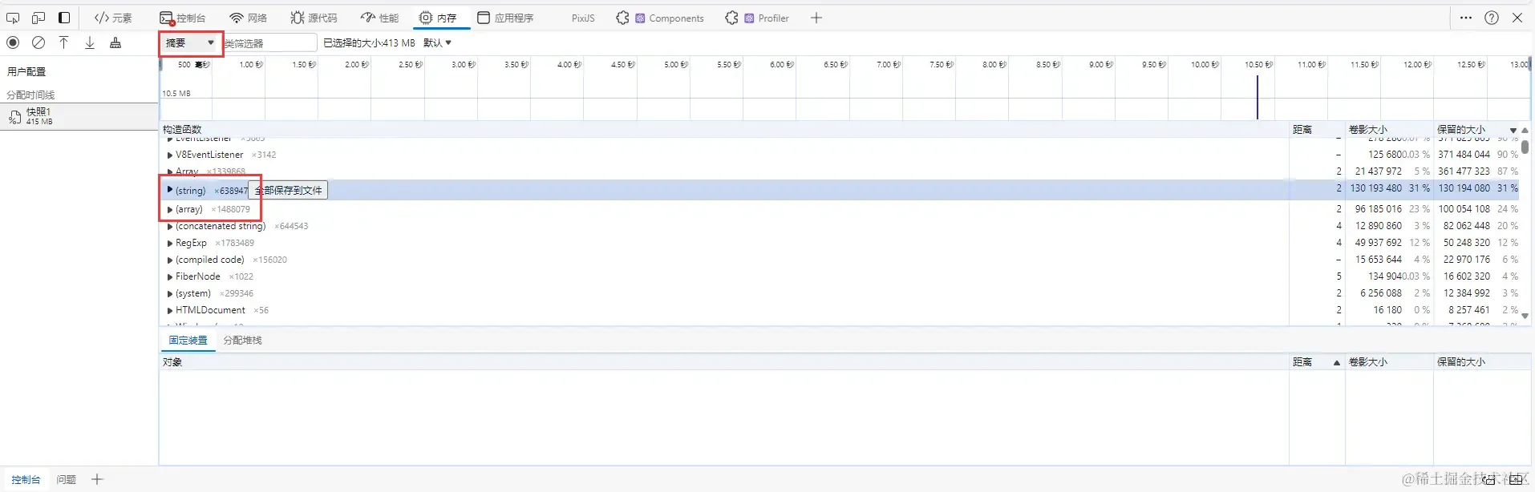Open the React Components tab

point(660,18)
